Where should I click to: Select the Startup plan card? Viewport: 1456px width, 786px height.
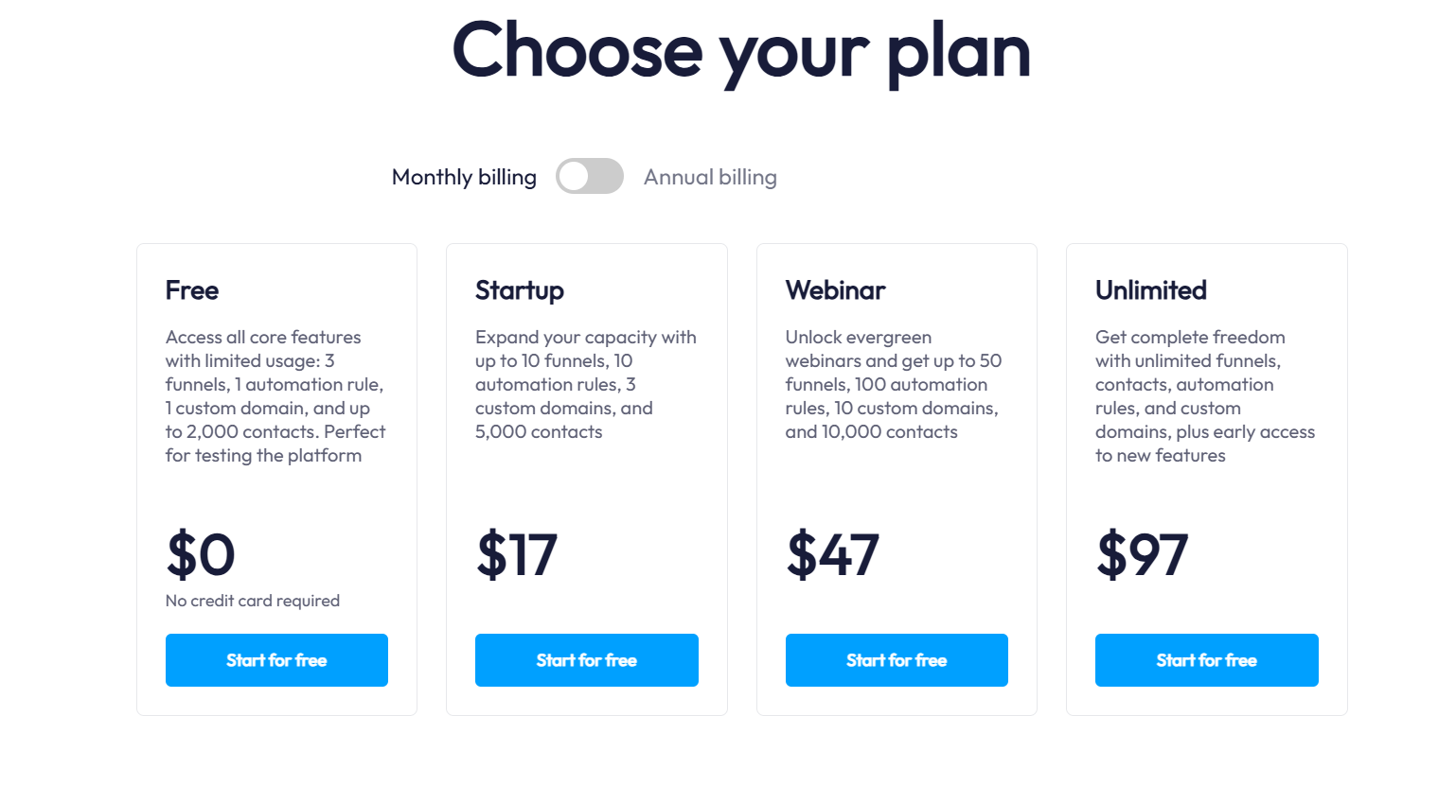point(586,478)
